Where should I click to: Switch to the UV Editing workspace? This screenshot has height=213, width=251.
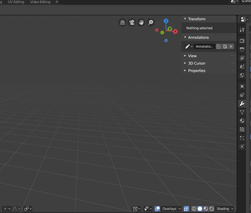click(16, 2)
